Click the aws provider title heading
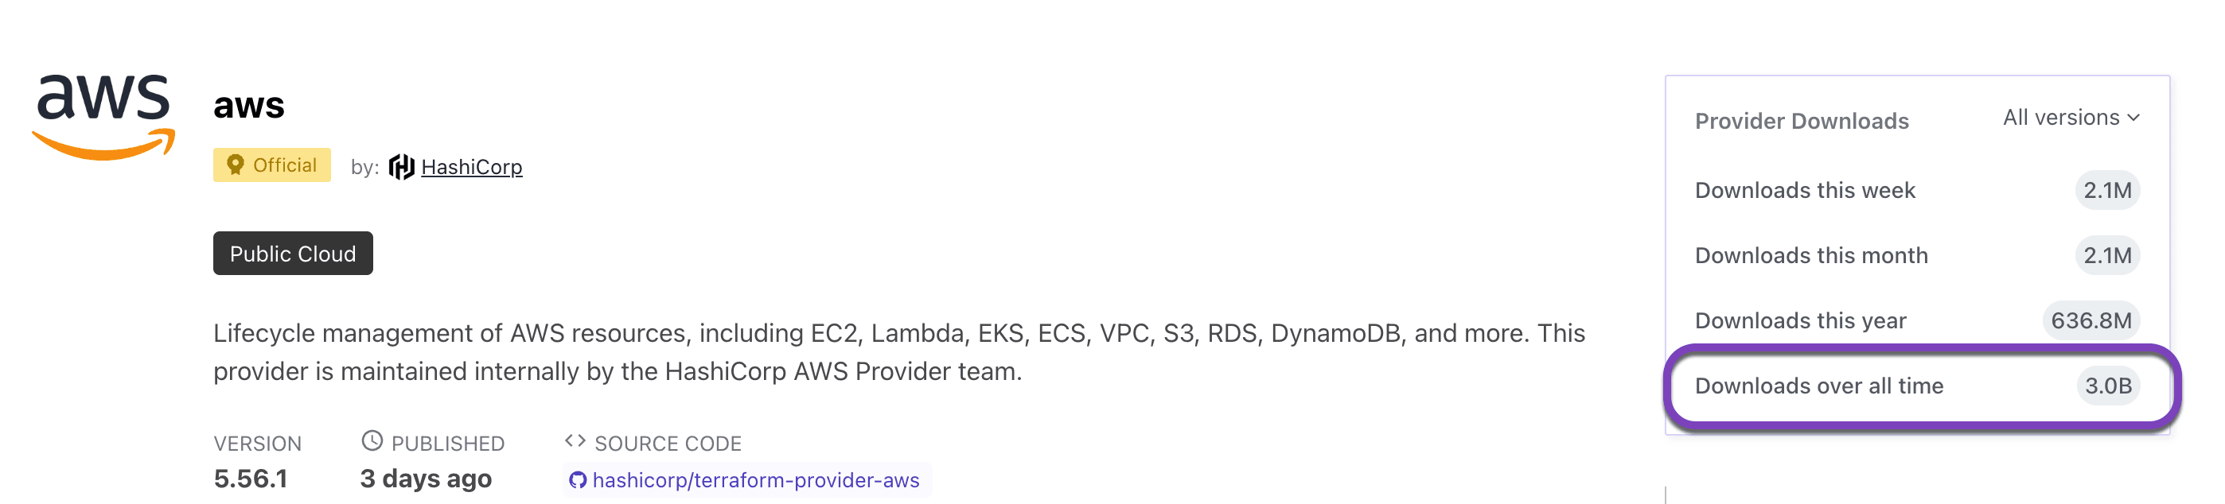 249,105
